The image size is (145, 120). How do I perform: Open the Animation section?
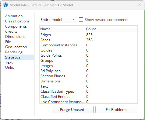point(19,16)
